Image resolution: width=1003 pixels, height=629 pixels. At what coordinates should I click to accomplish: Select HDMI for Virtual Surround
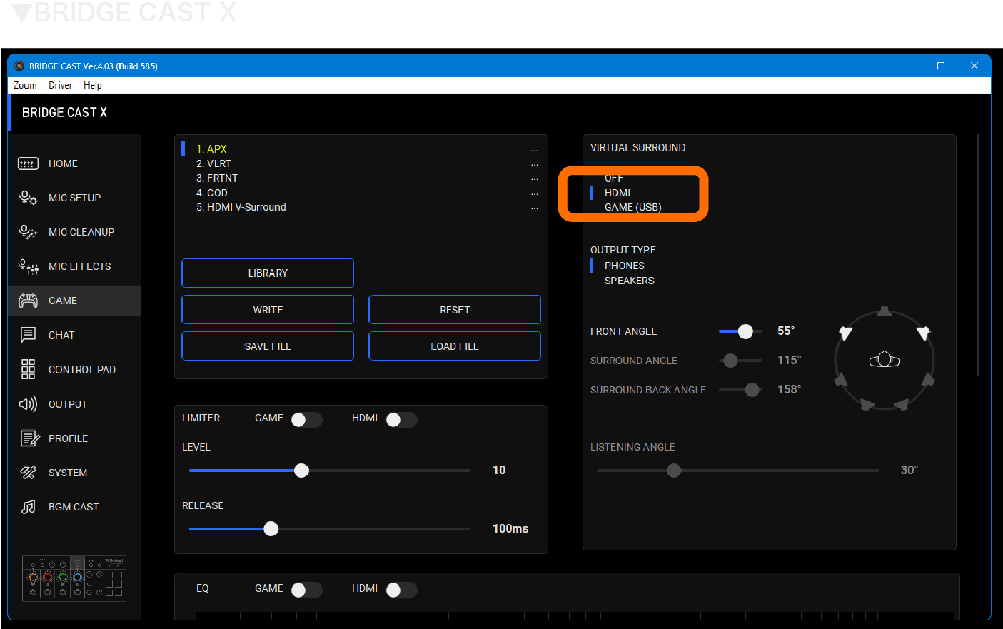click(618, 193)
